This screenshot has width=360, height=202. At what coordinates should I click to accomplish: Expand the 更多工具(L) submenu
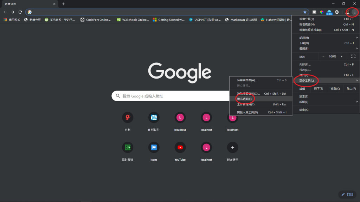pyautogui.click(x=326, y=80)
